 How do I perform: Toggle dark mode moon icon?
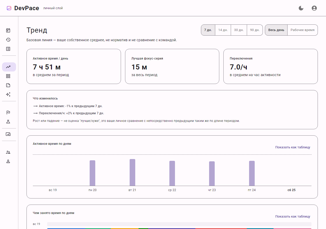tap(301, 8)
